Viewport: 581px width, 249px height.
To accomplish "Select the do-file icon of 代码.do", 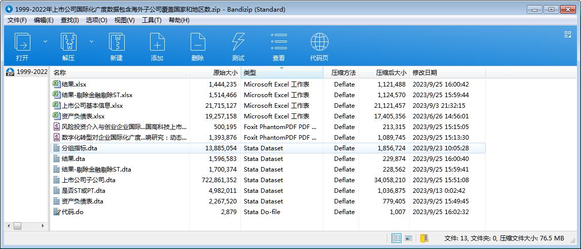I will (57, 212).
